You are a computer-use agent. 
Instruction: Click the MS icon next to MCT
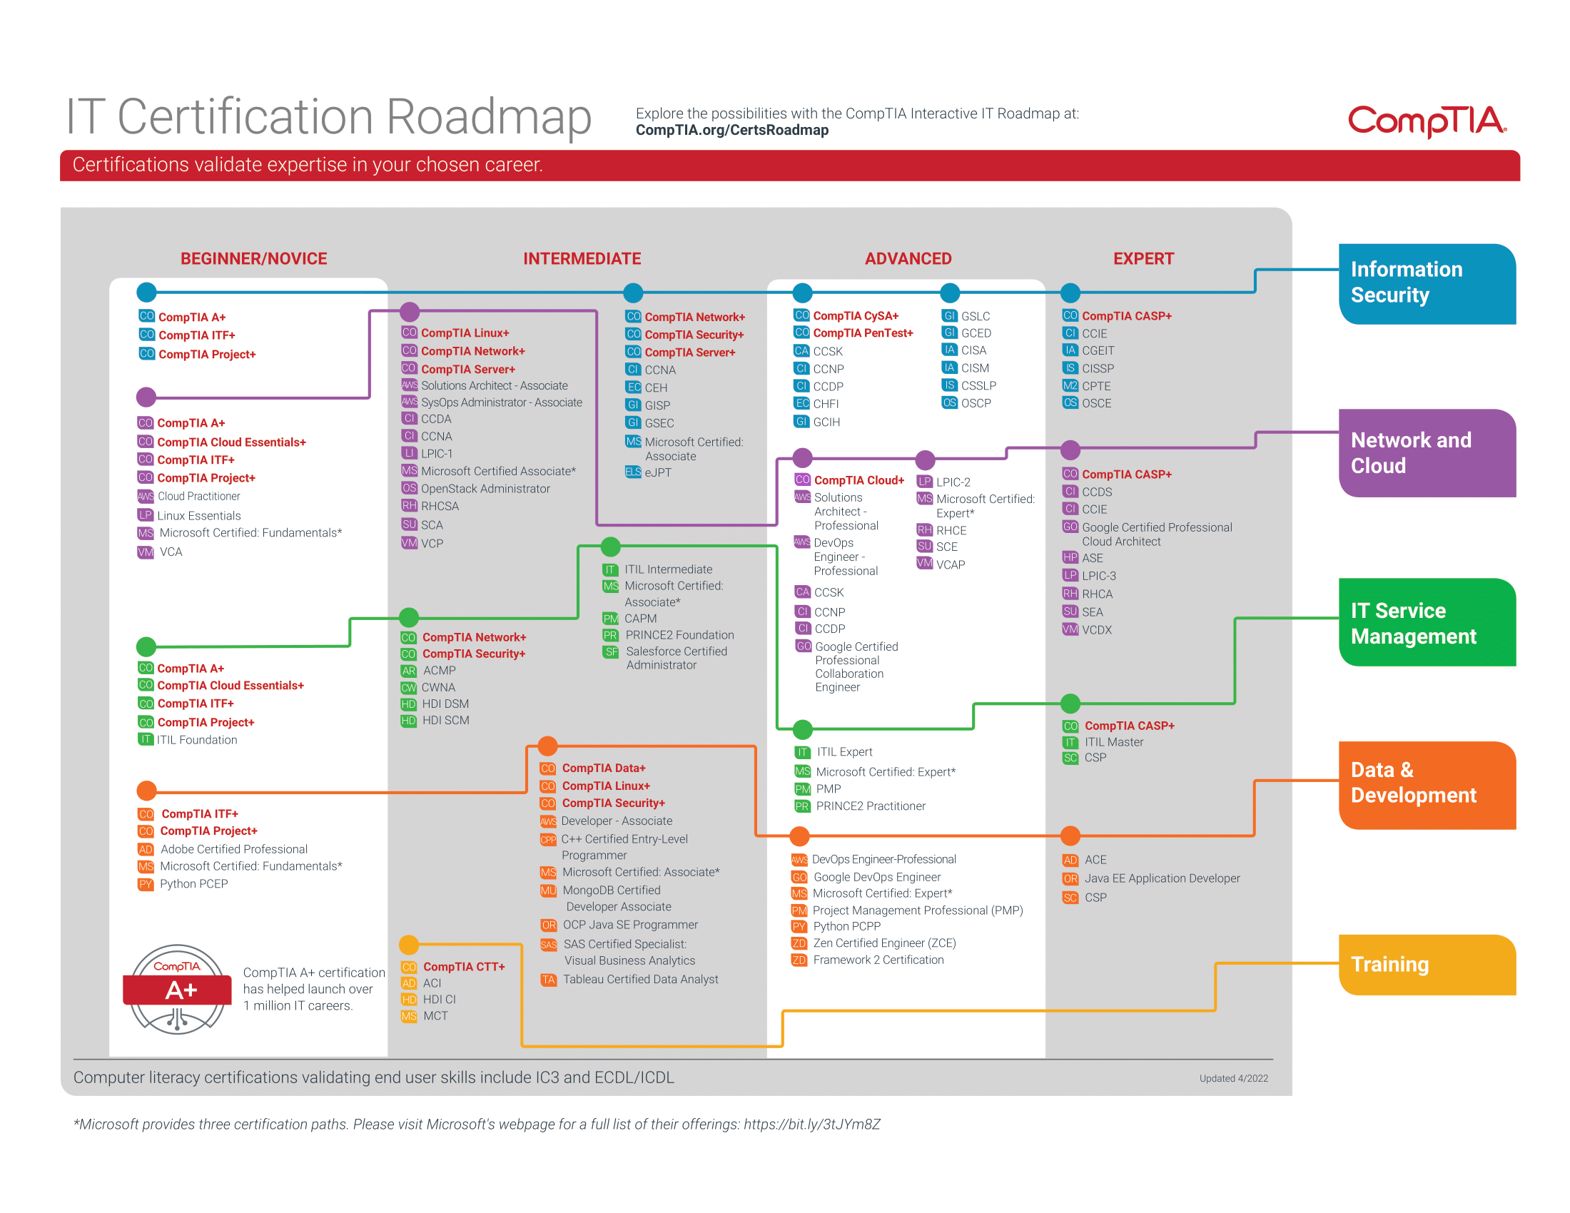(409, 1016)
